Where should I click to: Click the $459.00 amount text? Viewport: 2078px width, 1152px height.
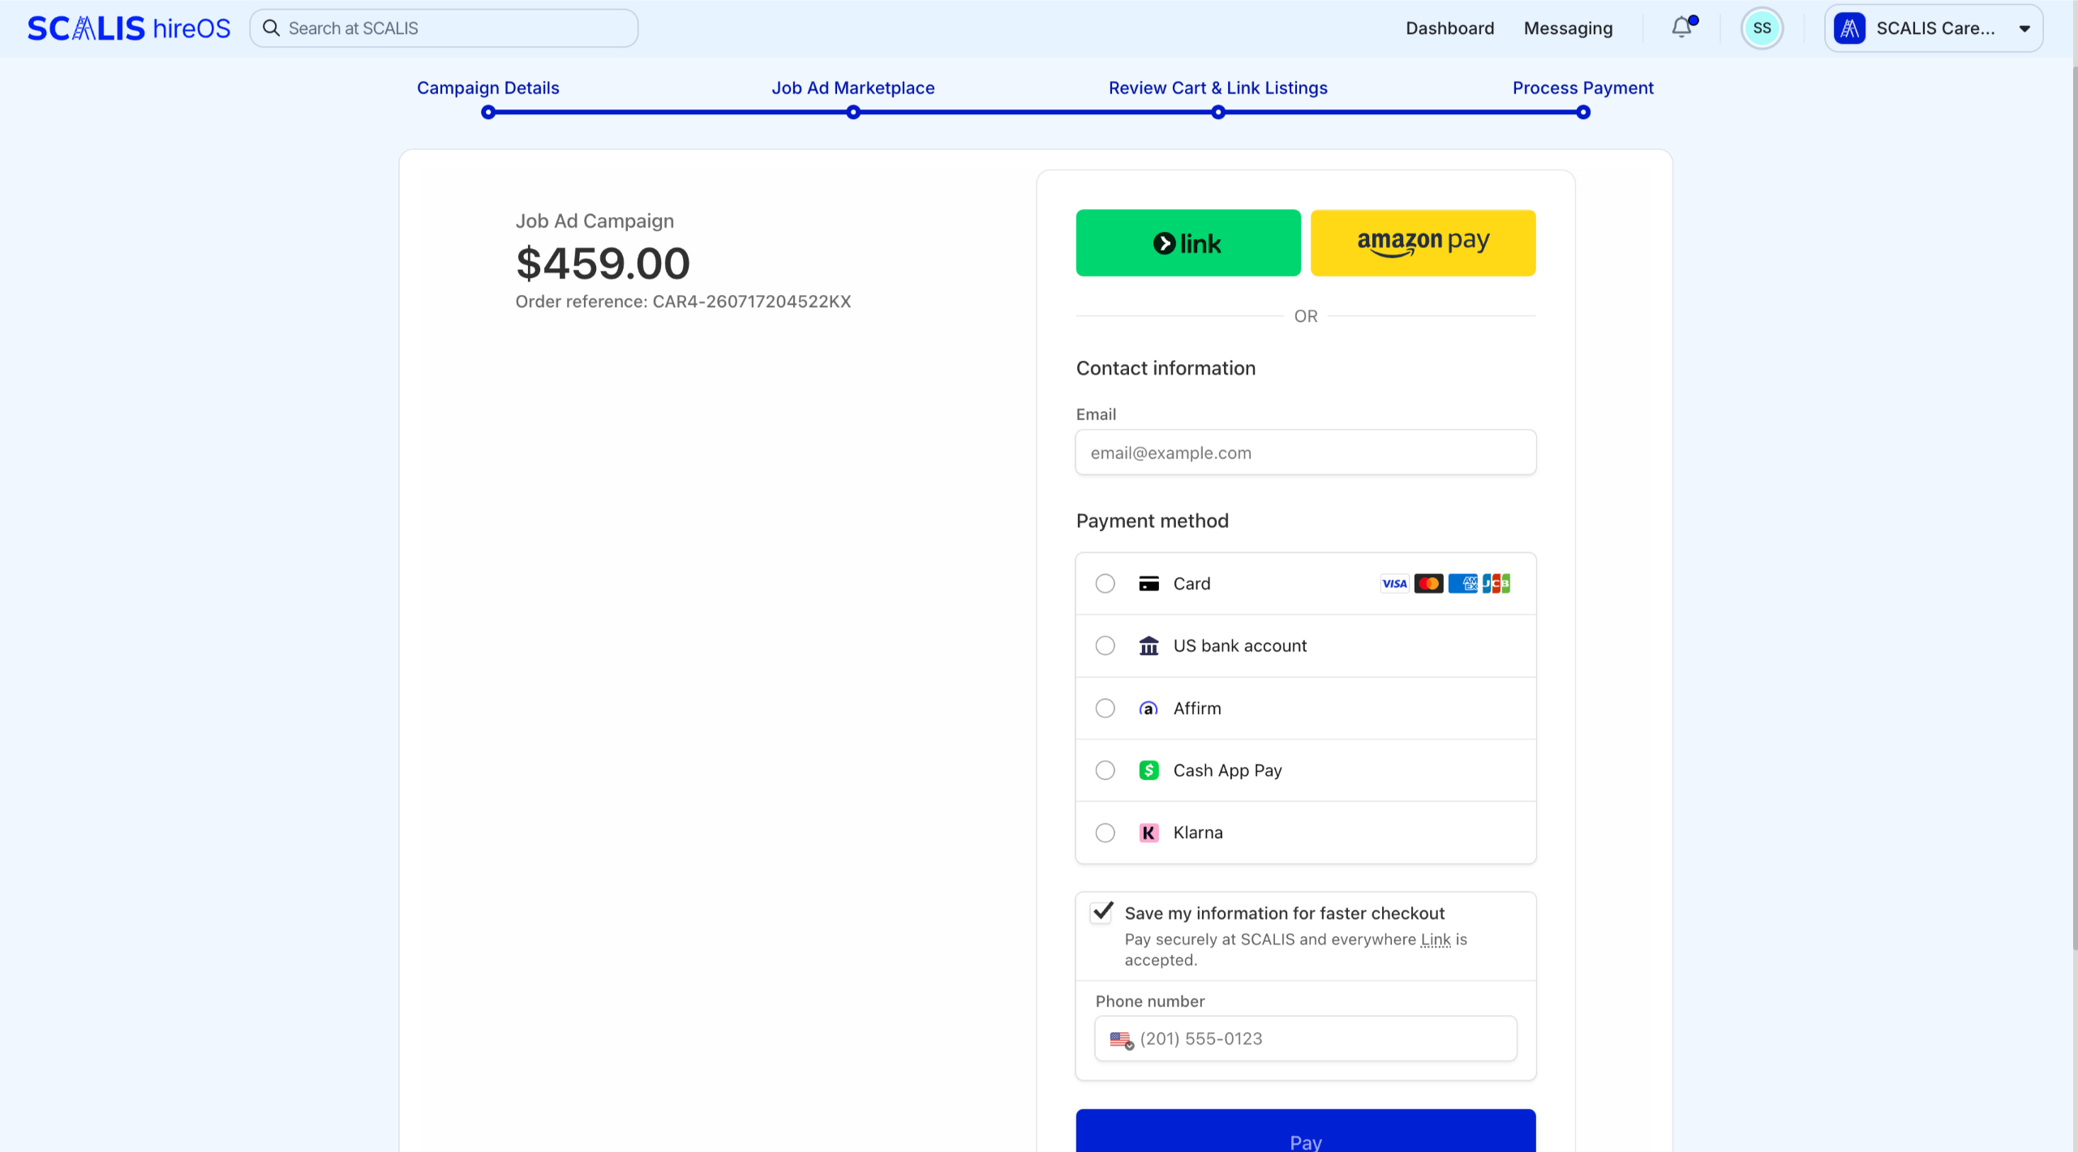point(603,263)
